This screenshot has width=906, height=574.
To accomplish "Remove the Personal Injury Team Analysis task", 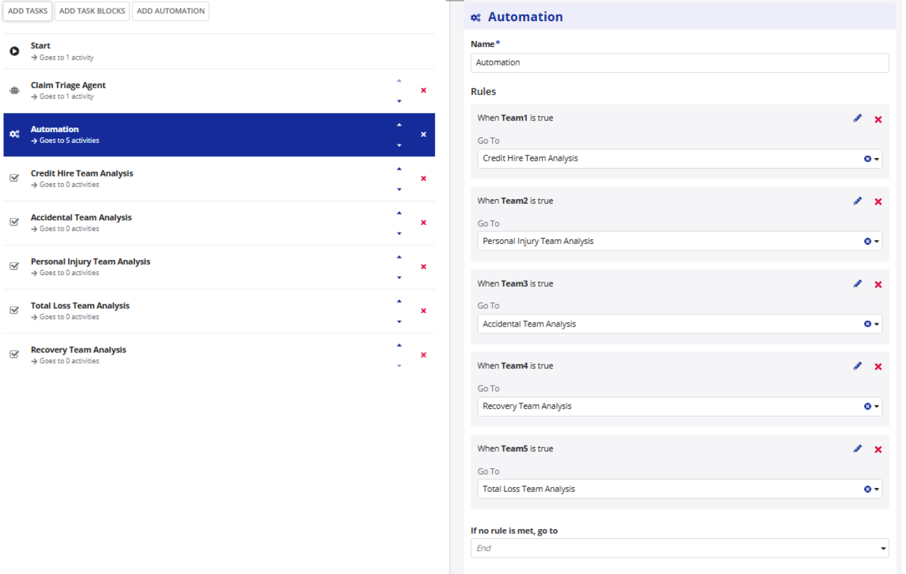I will click(423, 266).
